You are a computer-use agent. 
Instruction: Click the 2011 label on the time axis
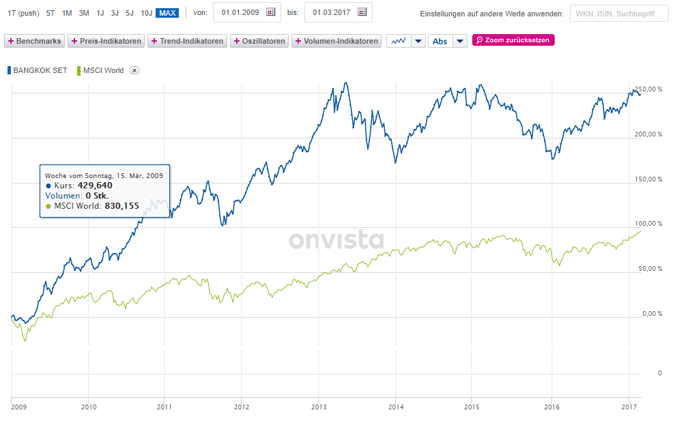164,407
